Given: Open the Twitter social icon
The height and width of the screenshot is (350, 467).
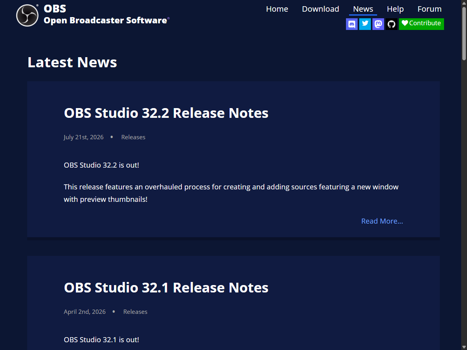Looking at the screenshot, I should click(365, 24).
